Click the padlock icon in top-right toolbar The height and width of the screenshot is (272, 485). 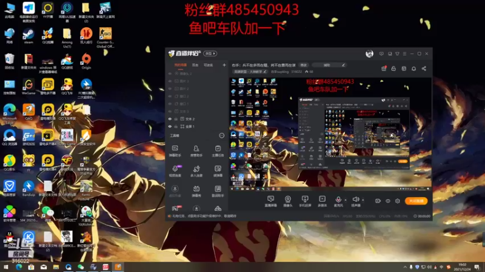click(x=393, y=68)
